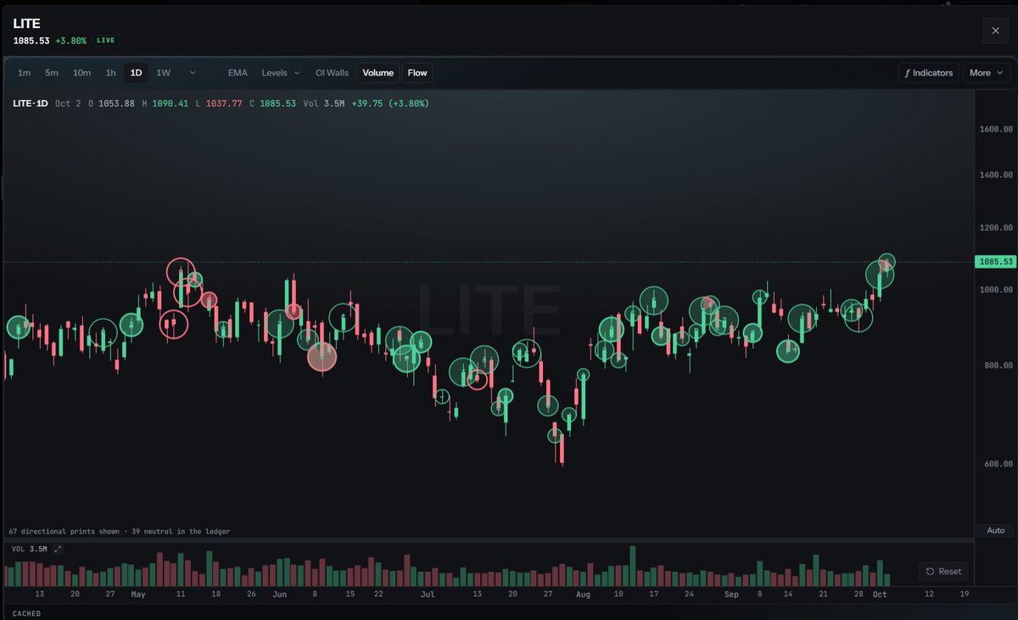The height and width of the screenshot is (620, 1018).
Task: Click the Sep date axis label
Action: [731, 595]
